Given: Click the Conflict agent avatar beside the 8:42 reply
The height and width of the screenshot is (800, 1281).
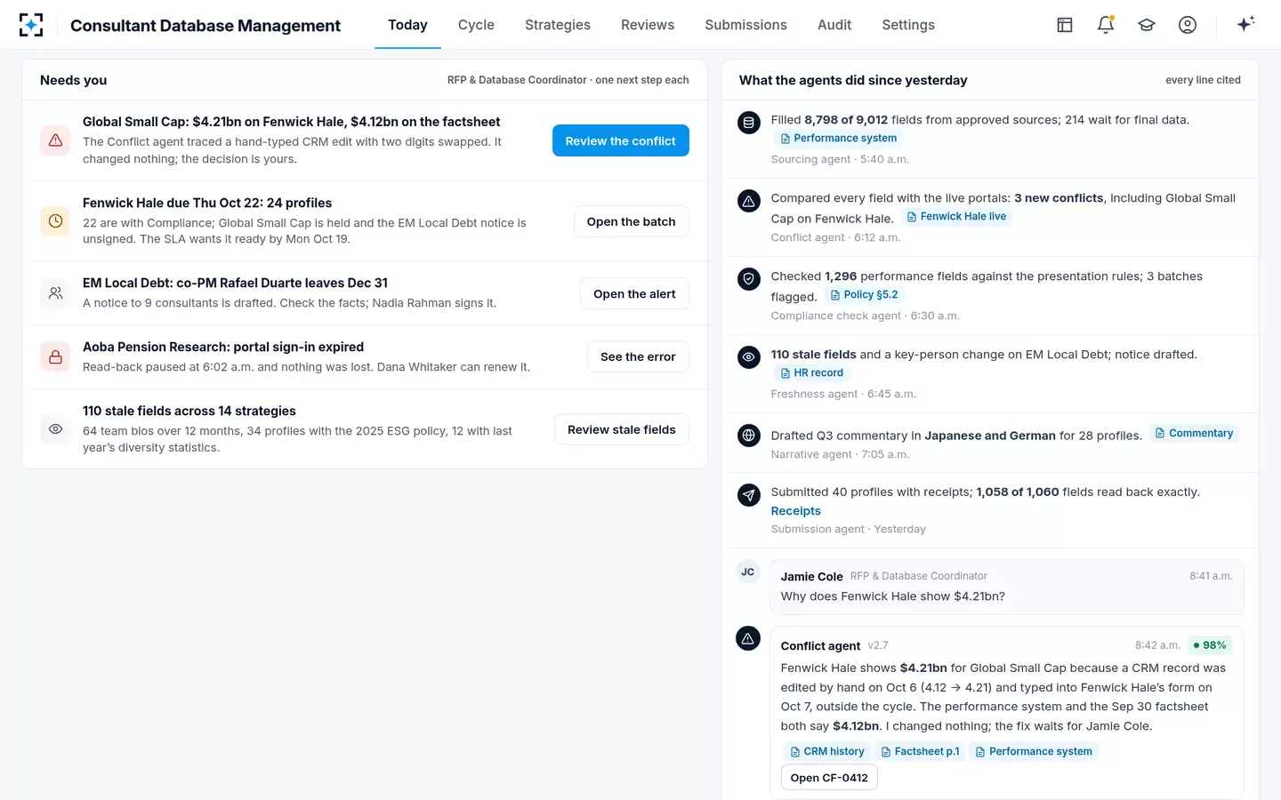Looking at the screenshot, I should (748, 638).
